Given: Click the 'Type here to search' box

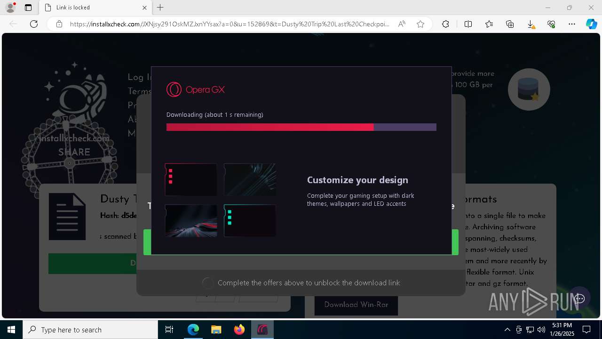Looking at the screenshot, I should pos(90,330).
